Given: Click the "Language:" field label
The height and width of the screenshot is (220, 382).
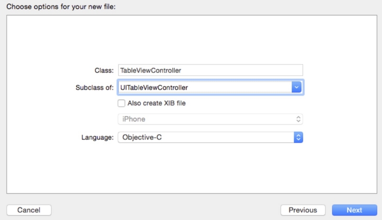Looking at the screenshot, I should [97, 137].
